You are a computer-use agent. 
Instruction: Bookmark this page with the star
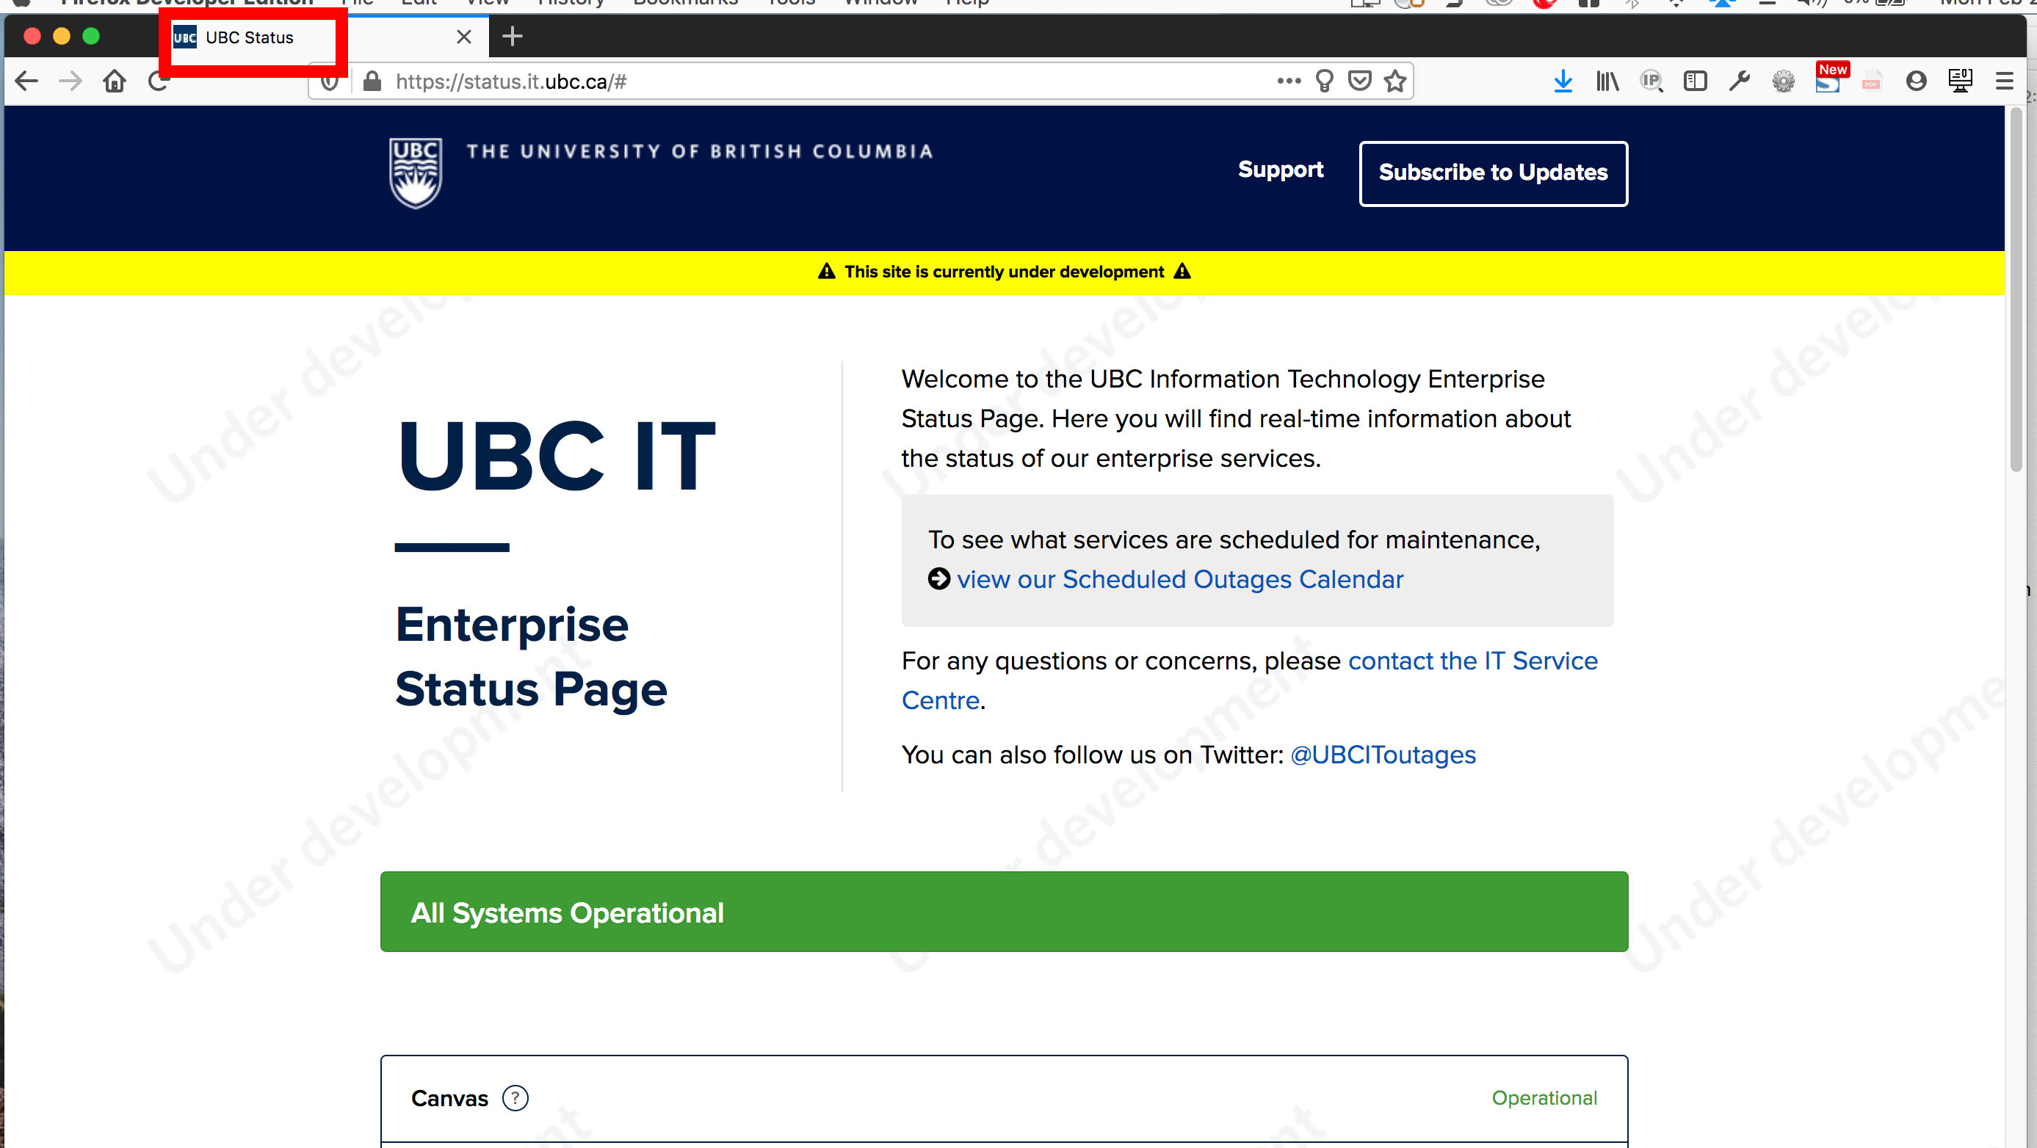(x=1396, y=81)
